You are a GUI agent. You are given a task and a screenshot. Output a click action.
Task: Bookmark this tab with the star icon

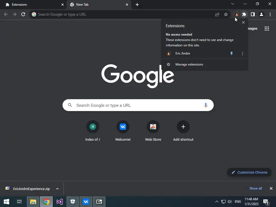[226, 15]
